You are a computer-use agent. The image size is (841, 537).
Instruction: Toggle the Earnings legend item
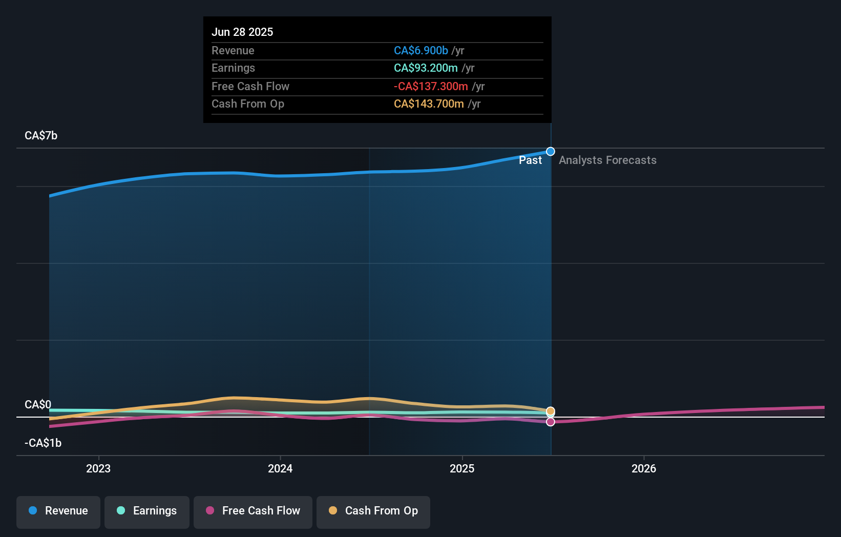point(146,511)
